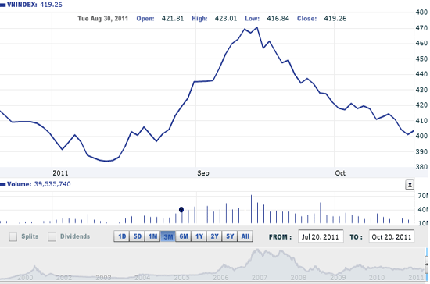The image size is (430, 284).
Task: Click the 2006 year in the overview chart
Action: (x=220, y=278)
